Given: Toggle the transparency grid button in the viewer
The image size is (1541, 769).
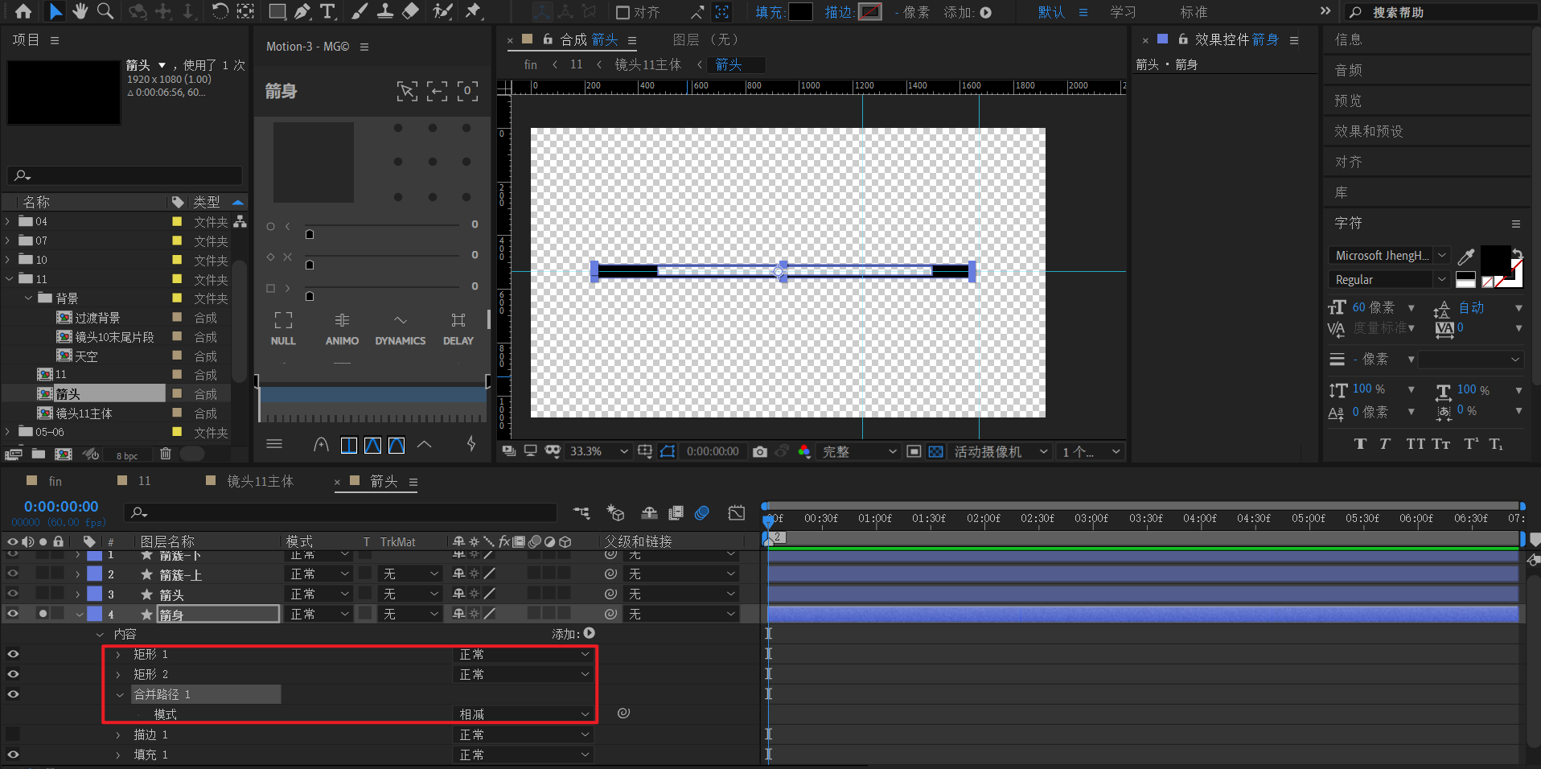Looking at the screenshot, I should (x=935, y=452).
